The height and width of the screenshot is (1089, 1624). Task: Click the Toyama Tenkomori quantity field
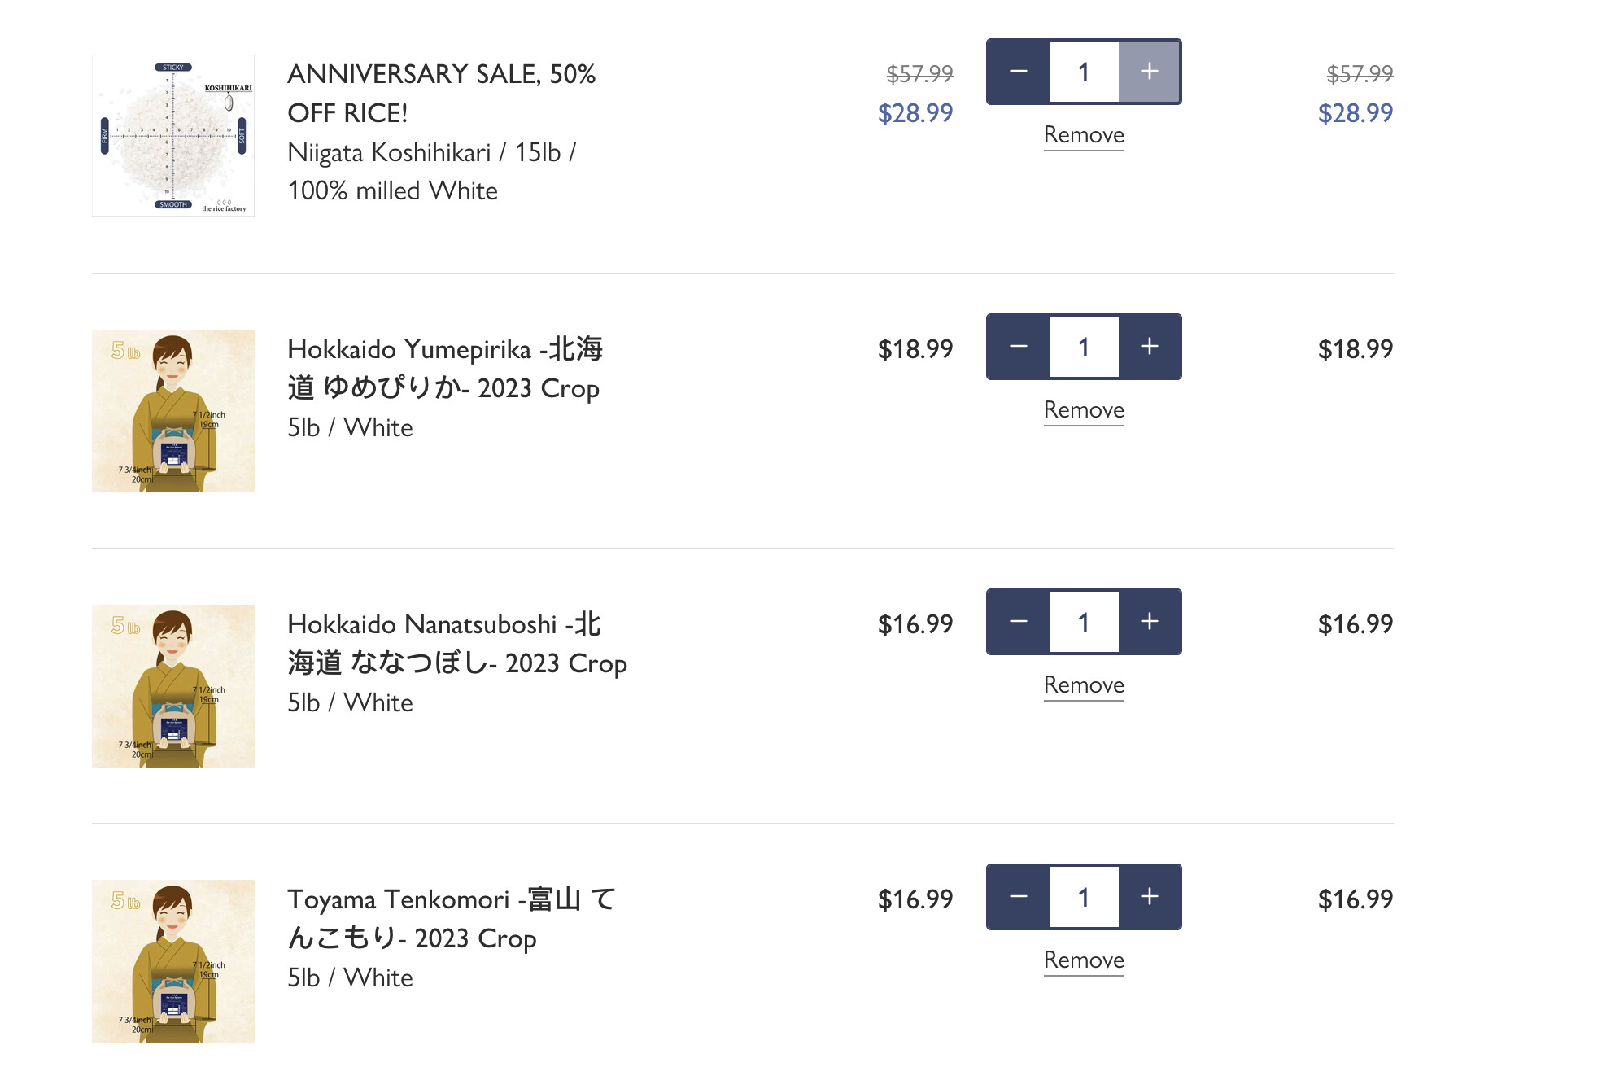1084,897
